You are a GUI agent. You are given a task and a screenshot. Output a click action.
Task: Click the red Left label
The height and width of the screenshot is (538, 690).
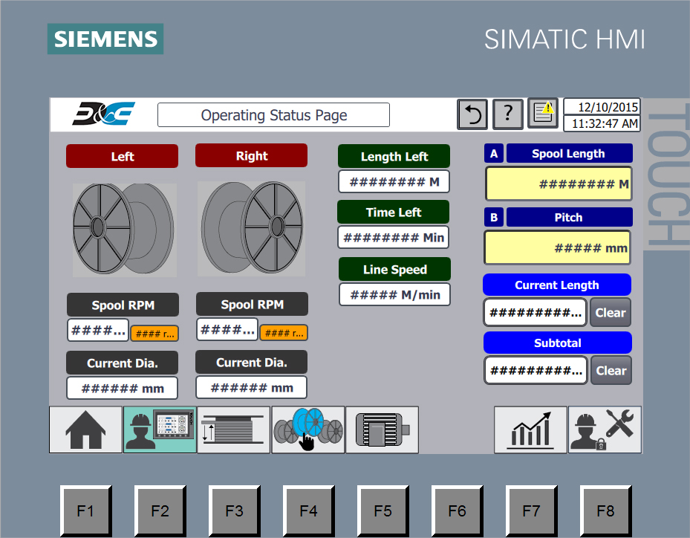point(123,156)
